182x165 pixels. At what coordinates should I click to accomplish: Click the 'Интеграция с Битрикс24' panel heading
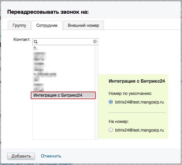pos(137,81)
